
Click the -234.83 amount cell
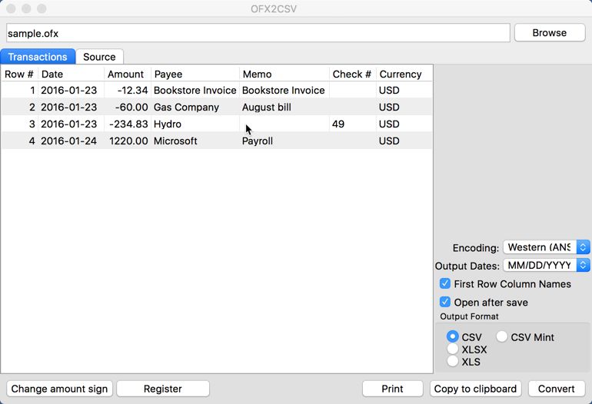pos(128,124)
